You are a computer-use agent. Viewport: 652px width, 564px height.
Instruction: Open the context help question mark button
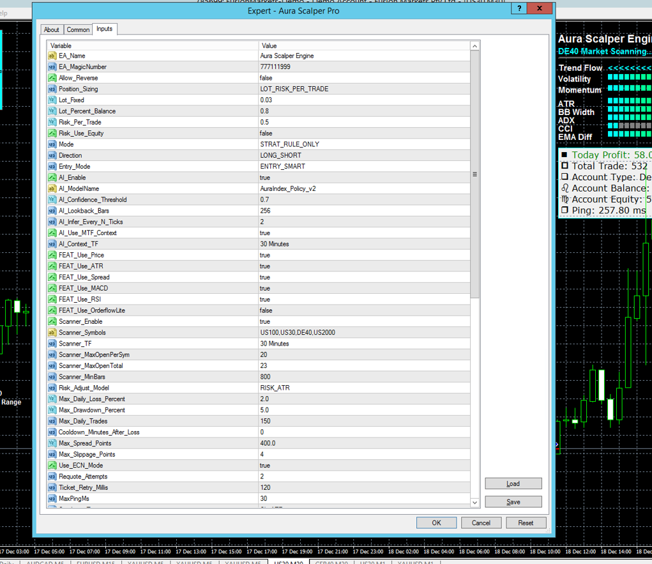point(519,9)
